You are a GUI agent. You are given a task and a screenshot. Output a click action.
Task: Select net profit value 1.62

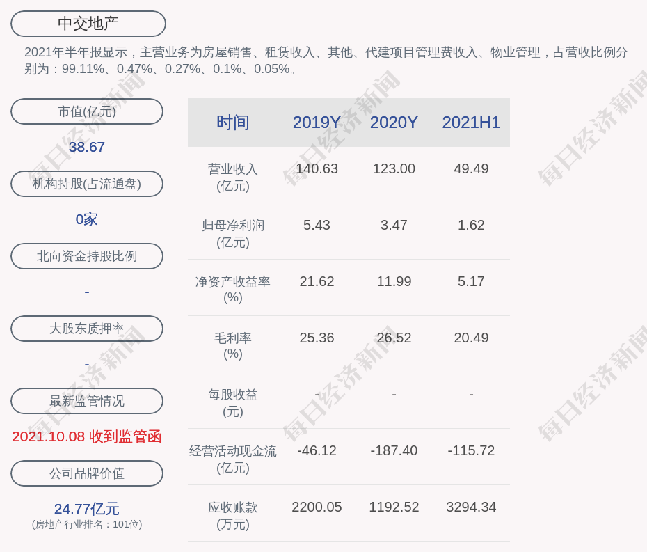471,225
